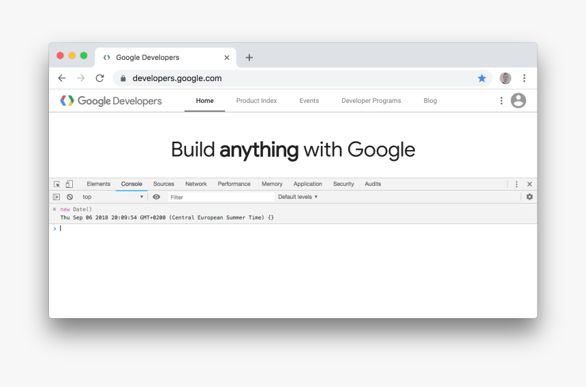Open the Home navigation tab
The width and height of the screenshot is (586, 387).
pos(205,101)
